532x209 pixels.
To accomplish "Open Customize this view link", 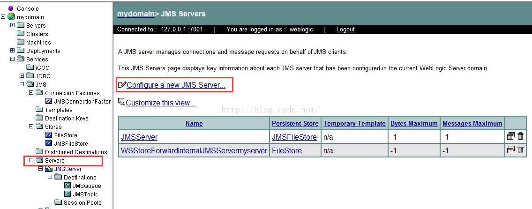I will coord(160,103).
